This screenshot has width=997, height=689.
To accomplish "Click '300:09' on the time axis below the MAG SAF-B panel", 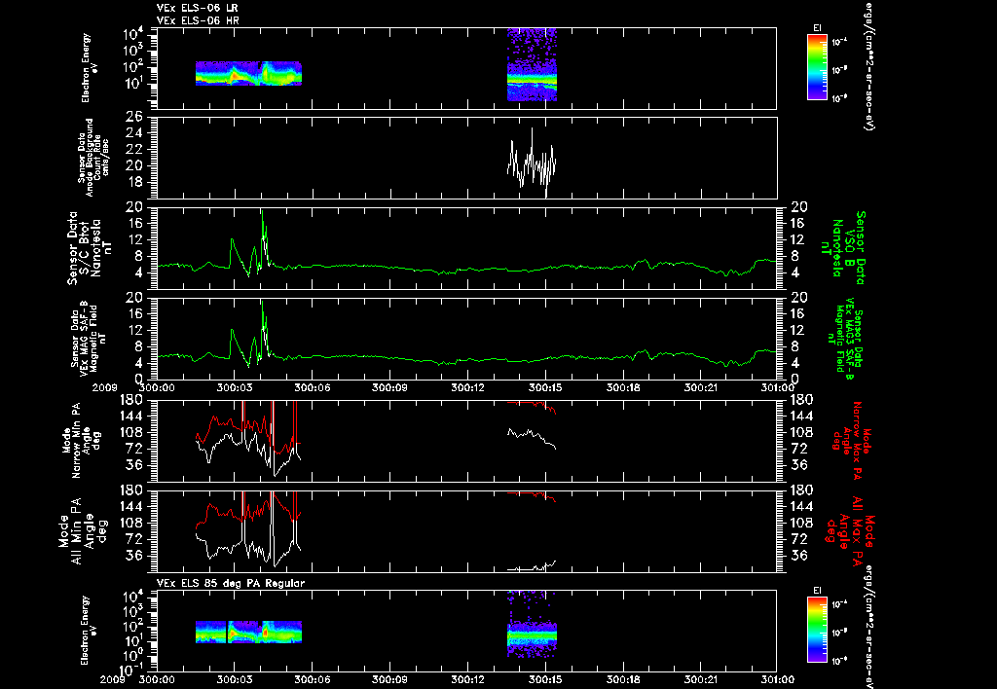I will [x=389, y=387].
